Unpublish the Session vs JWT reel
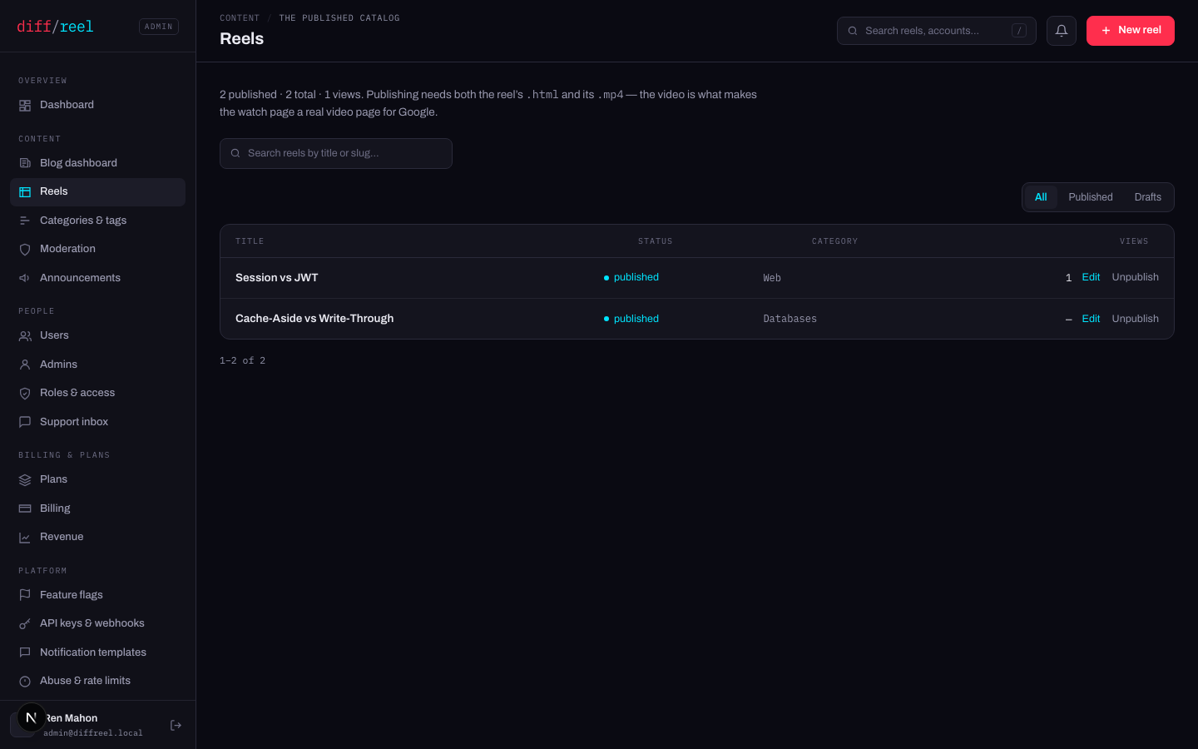Image resolution: width=1198 pixels, height=749 pixels. (x=1136, y=277)
